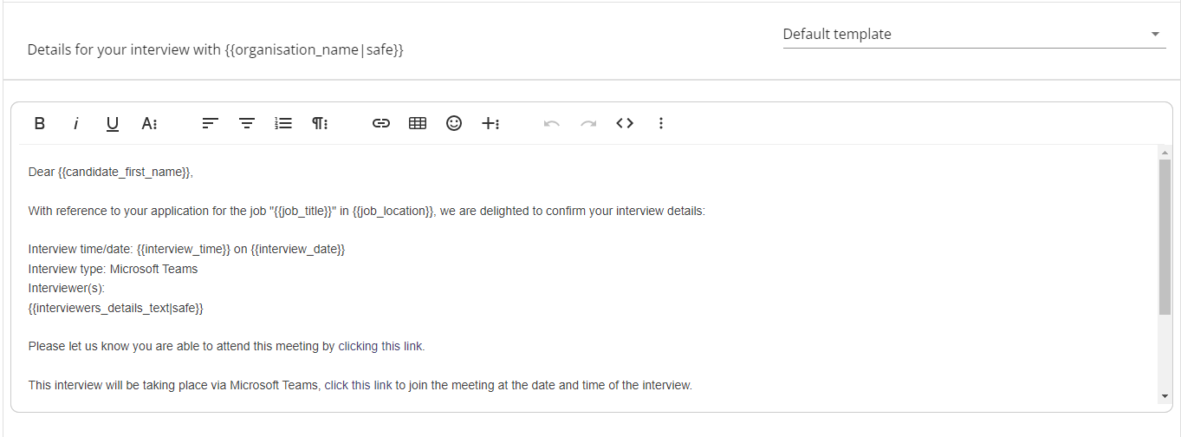Image resolution: width=1181 pixels, height=437 pixels.
Task: Redo the last edit
Action: pos(588,123)
